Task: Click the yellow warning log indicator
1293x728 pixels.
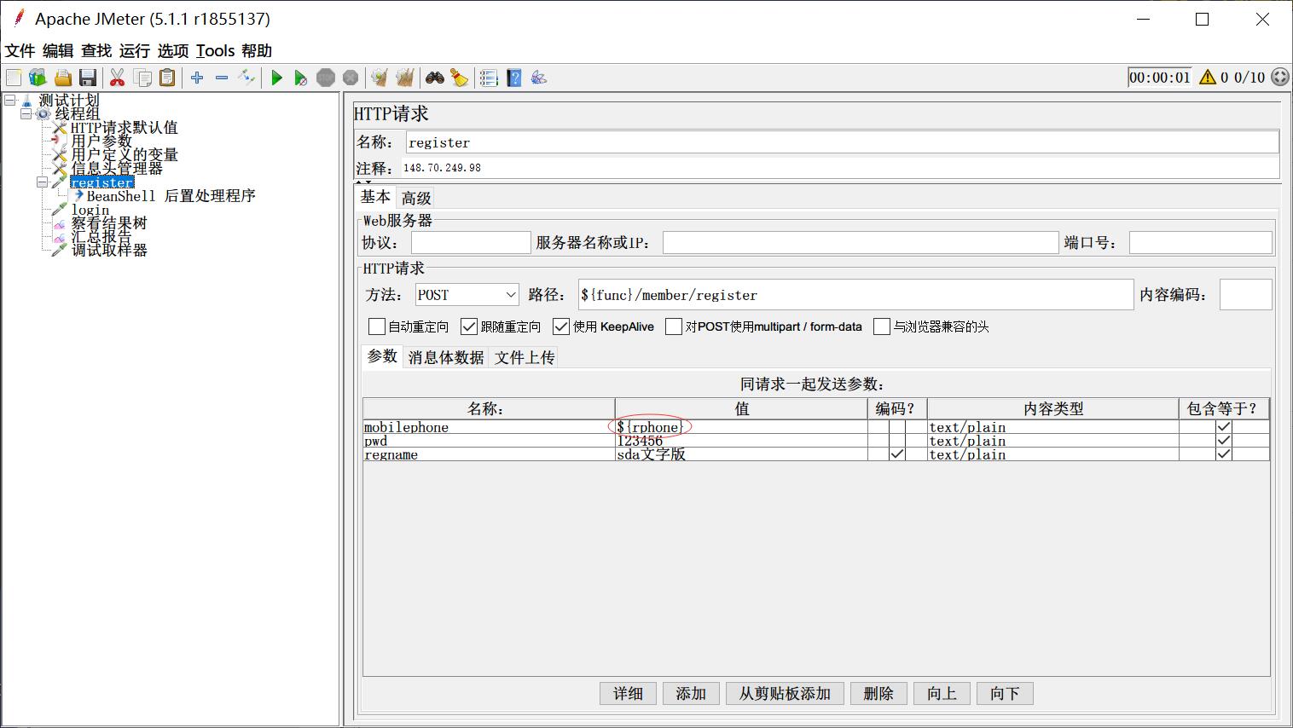Action: tap(1207, 78)
